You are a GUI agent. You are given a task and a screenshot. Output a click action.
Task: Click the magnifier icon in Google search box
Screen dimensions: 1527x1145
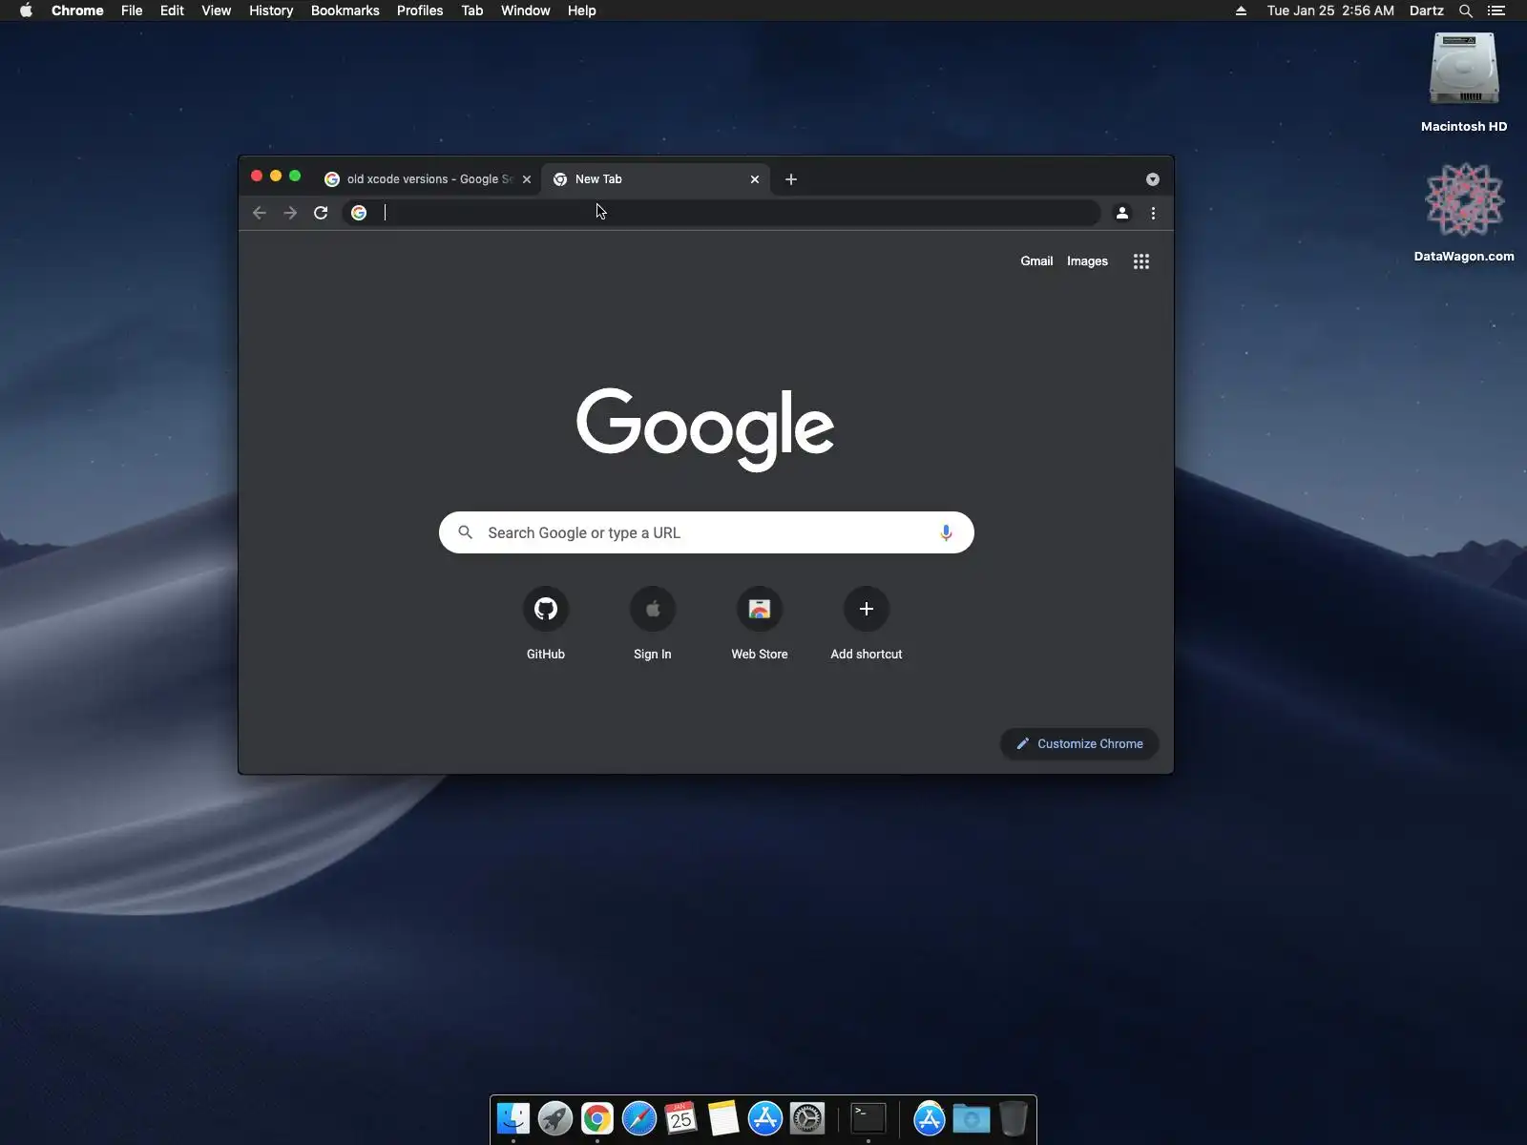(466, 532)
